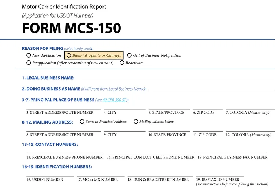Click field 6 Zip Code line

point(208,107)
